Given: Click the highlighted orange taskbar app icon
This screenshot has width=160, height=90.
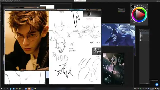Looking at the screenshot, I should pyautogui.click(x=29, y=89).
